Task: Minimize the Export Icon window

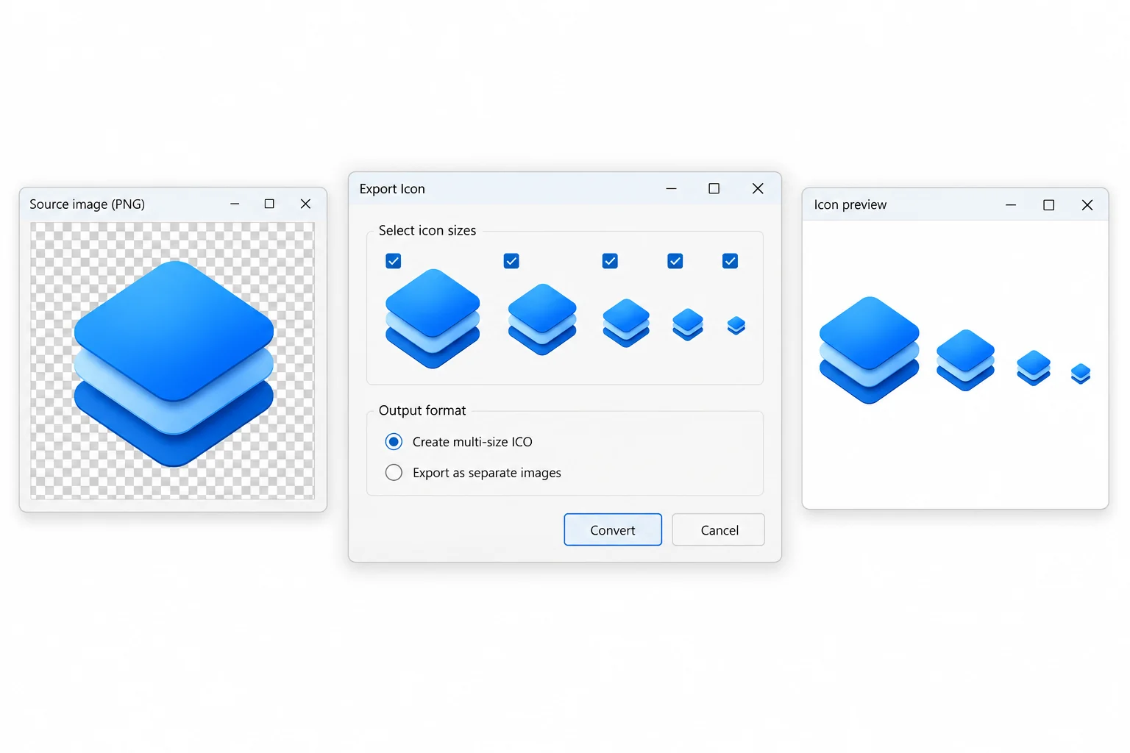Action: pos(671,189)
